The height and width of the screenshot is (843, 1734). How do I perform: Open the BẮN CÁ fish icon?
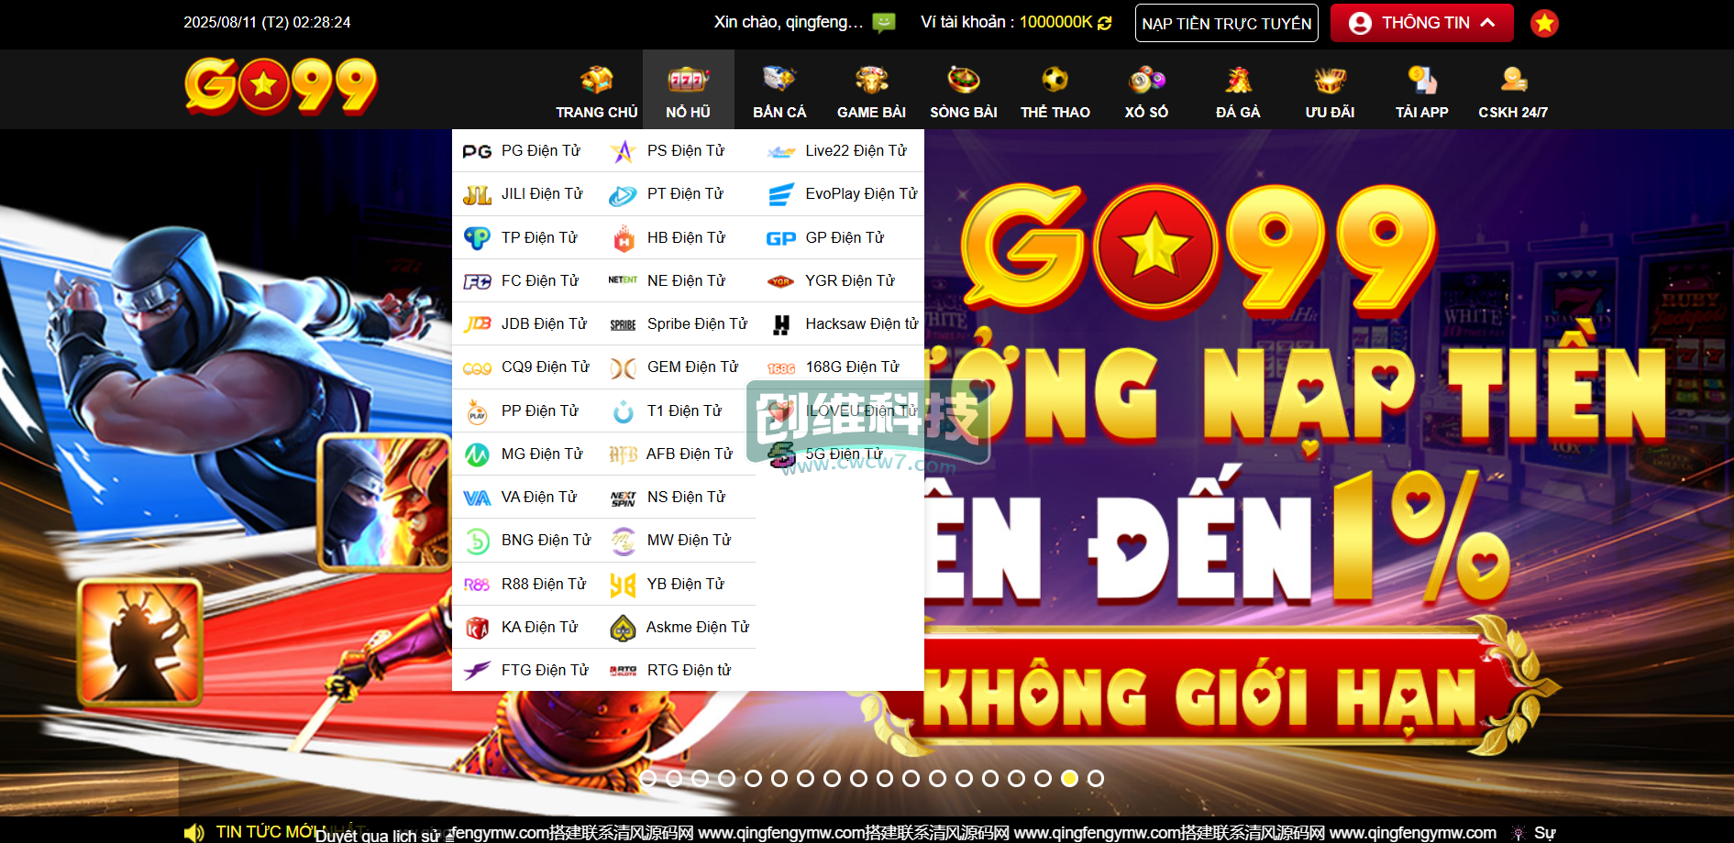click(x=779, y=80)
